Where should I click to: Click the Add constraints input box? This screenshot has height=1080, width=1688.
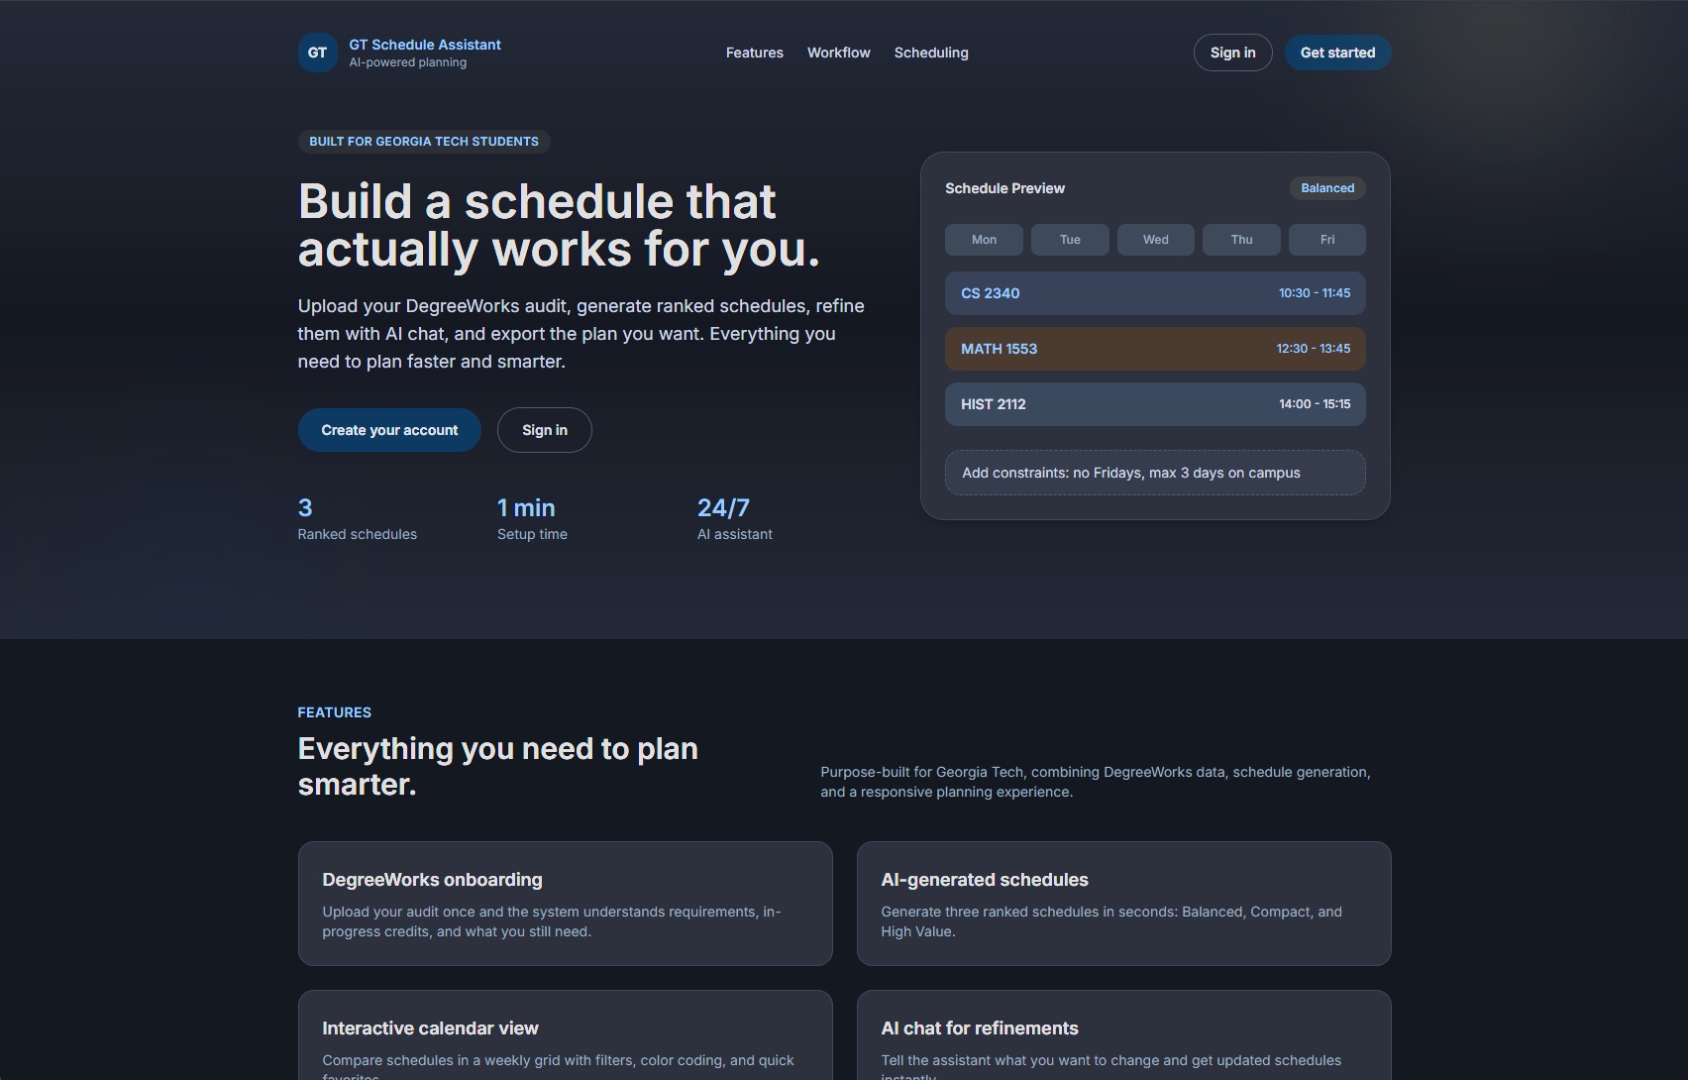pos(1155,473)
